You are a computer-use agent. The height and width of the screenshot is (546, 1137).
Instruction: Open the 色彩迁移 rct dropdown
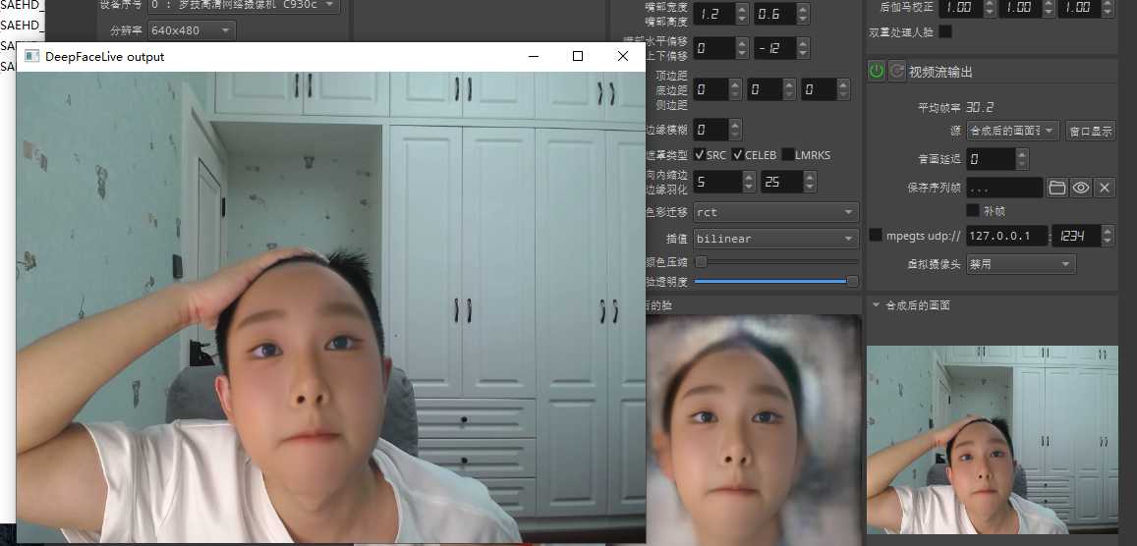click(x=776, y=212)
